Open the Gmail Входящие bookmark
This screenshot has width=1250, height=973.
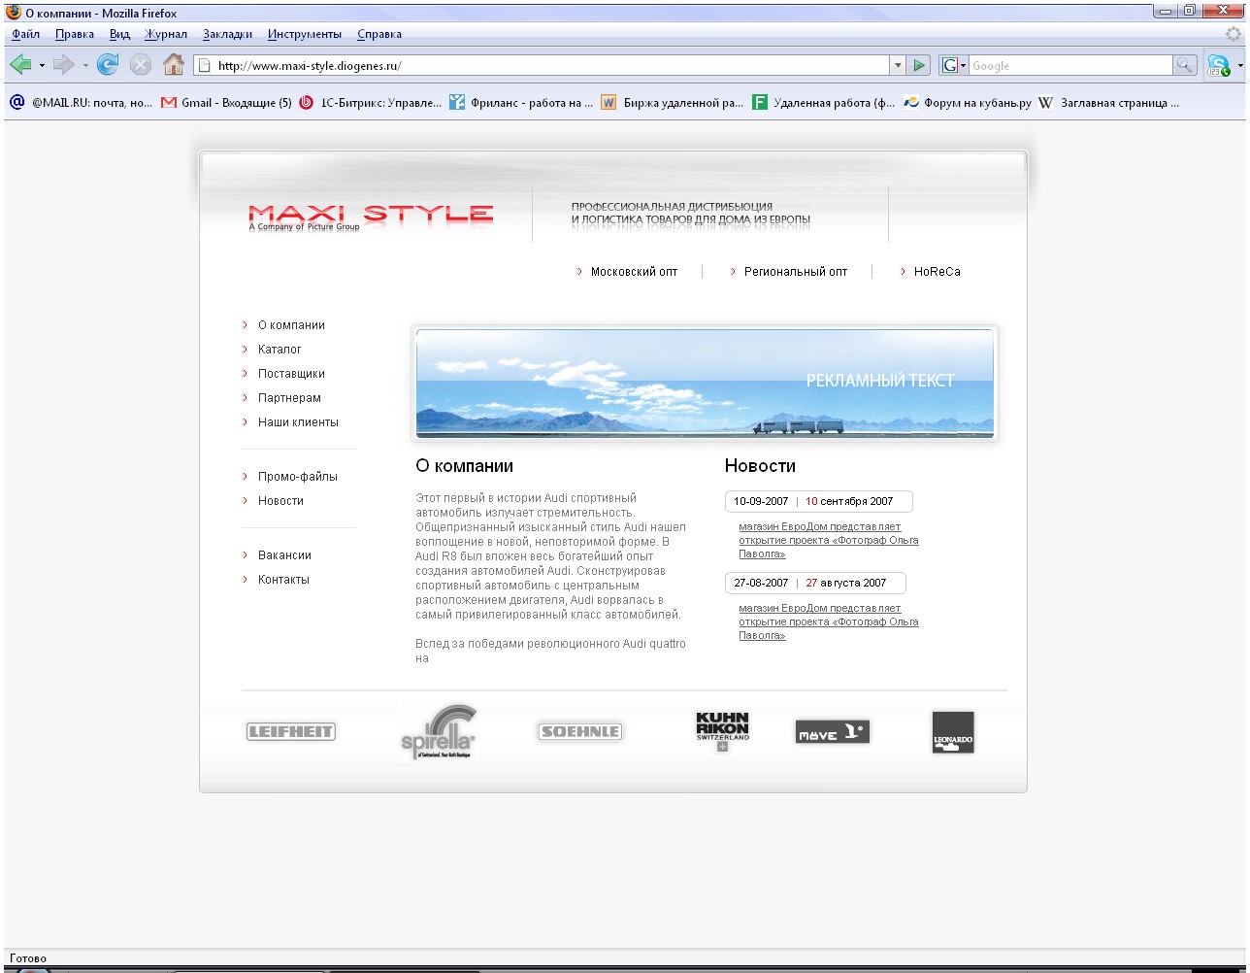(x=226, y=103)
